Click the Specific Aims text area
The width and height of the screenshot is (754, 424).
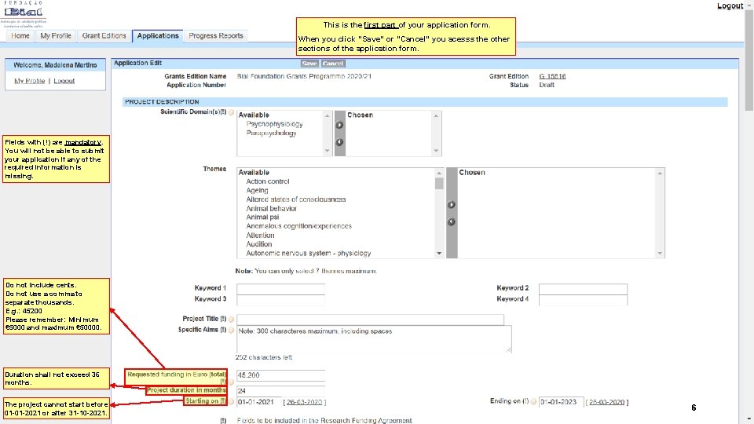[x=374, y=339]
